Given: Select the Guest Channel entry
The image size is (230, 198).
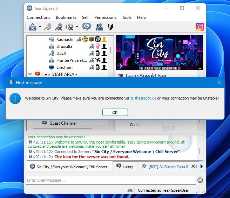Looking at the screenshot, I should point(63,123).
